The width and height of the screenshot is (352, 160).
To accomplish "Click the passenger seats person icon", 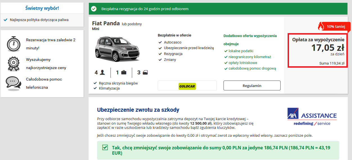I will [102, 72].
